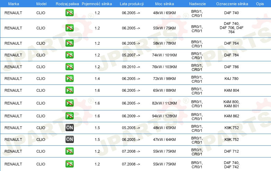Click the petrol icon in the D4F 742 row
271x171 pixels.
pos(69,164)
